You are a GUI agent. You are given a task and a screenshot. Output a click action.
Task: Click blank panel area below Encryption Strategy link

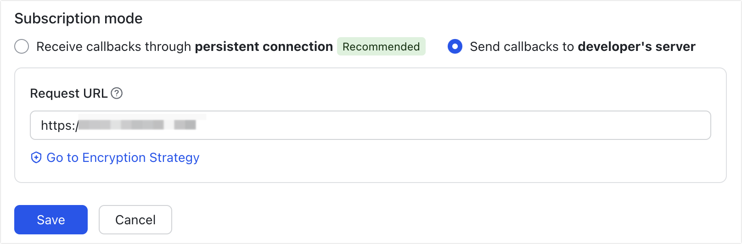(x=367, y=173)
